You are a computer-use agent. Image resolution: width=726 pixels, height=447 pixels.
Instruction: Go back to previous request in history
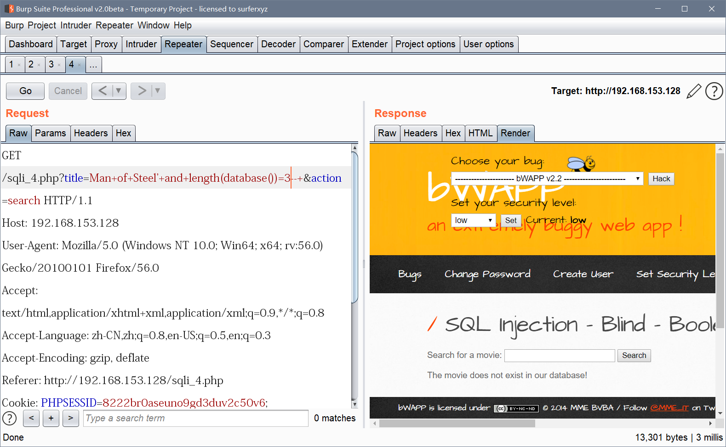point(103,91)
